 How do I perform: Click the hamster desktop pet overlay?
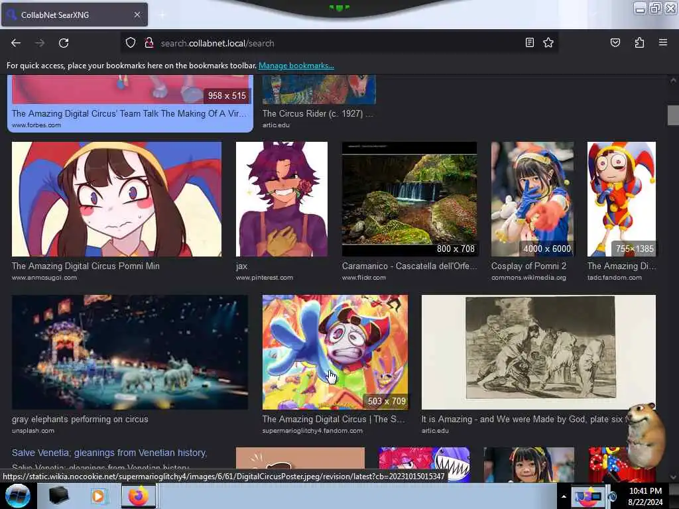(645, 435)
